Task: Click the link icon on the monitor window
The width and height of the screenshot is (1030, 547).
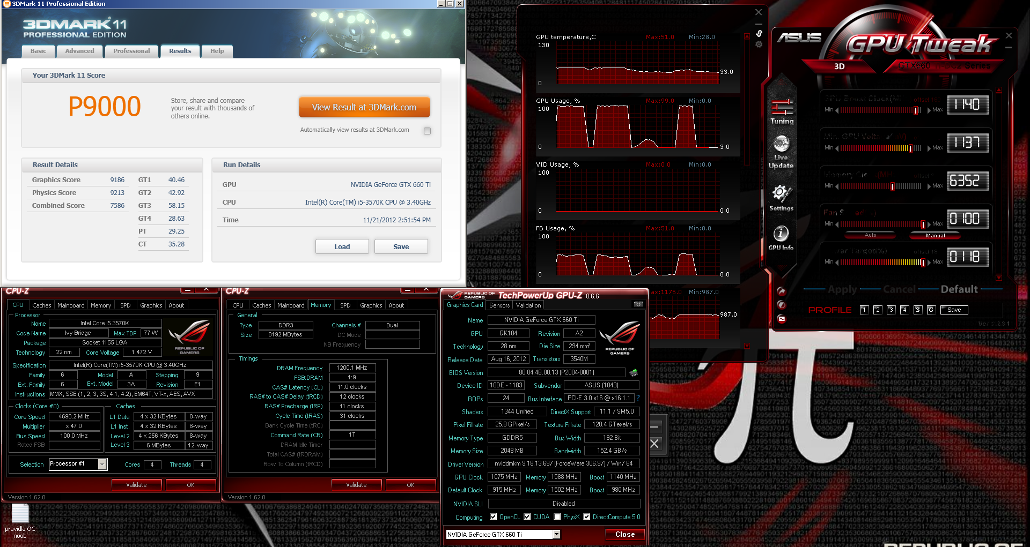Action: coord(759,33)
